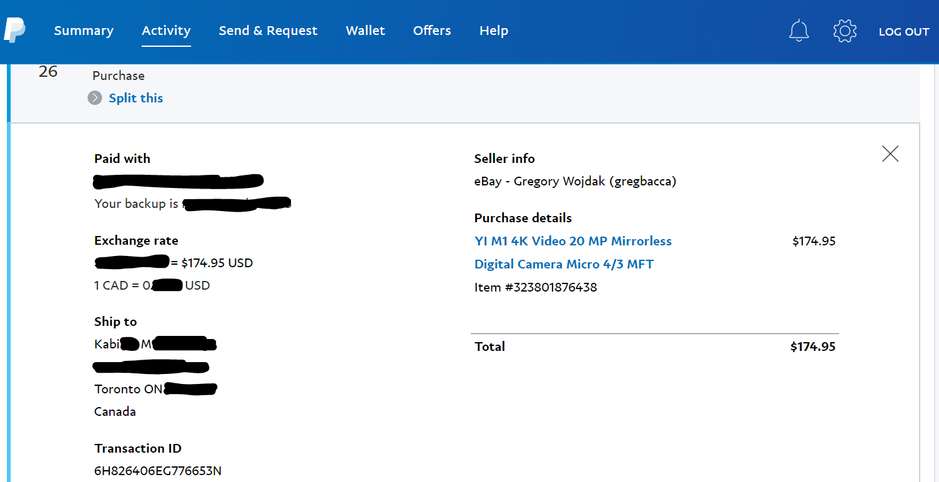
Task: Click the = $174.95 USD conversion amount
Action: coord(212,263)
